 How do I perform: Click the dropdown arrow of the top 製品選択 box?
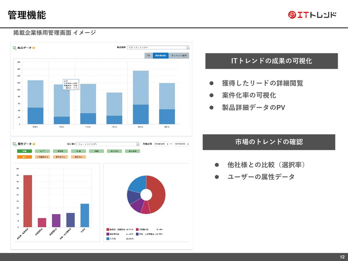point(188,47)
